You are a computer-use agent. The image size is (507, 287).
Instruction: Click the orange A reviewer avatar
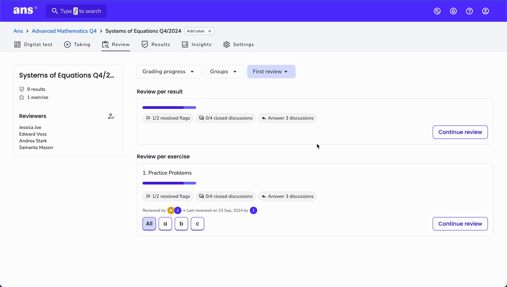click(171, 210)
